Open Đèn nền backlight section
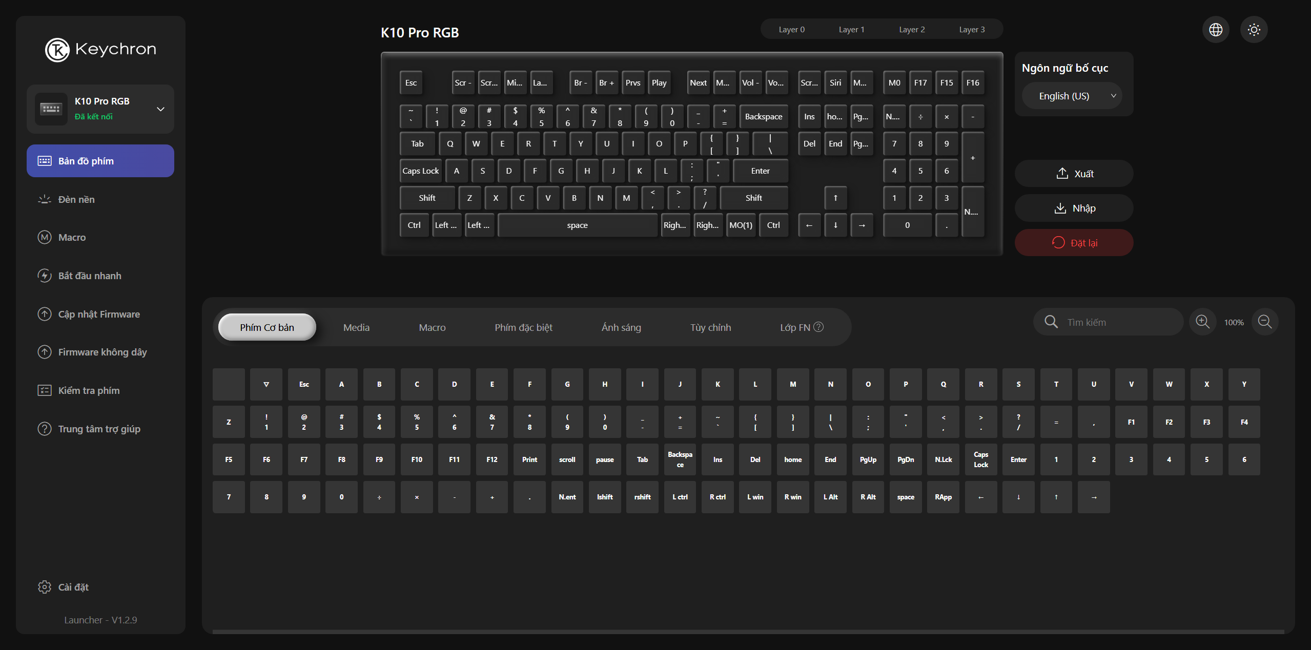 coord(76,199)
